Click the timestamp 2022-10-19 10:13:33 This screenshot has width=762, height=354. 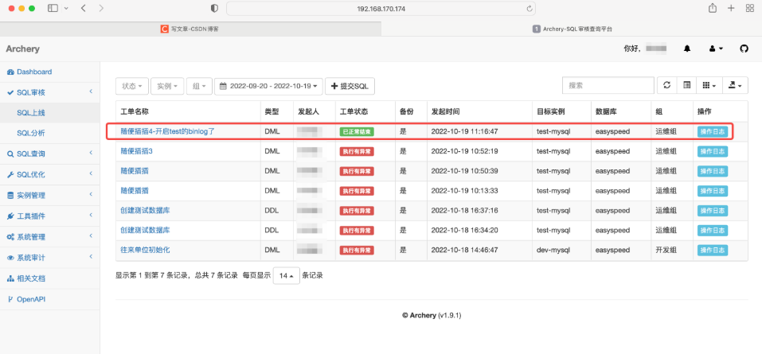pos(464,191)
